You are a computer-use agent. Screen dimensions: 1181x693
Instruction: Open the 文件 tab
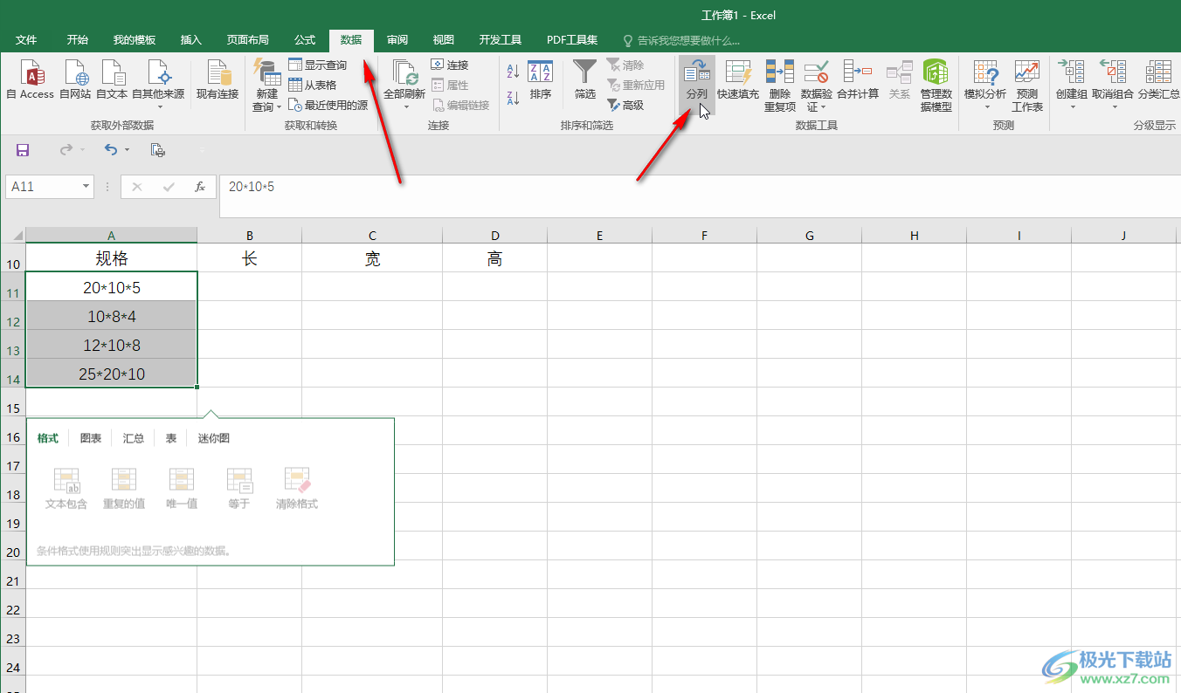(26, 40)
